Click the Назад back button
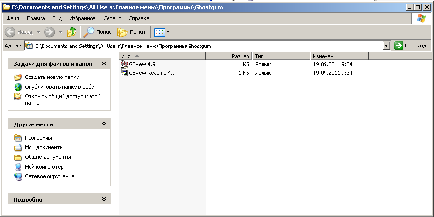Viewport: 434px width, 217px height. [x=19, y=32]
